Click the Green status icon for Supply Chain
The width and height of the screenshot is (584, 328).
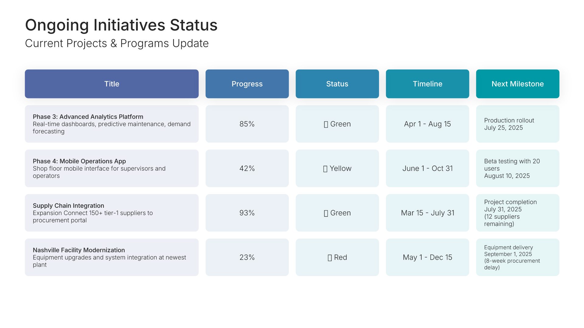tap(326, 214)
